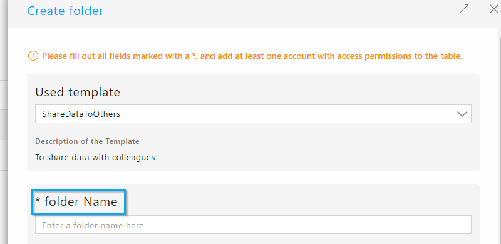Click the grey folder Name section panel
This screenshot has width=501, height=244.
click(x=253, y=214)
